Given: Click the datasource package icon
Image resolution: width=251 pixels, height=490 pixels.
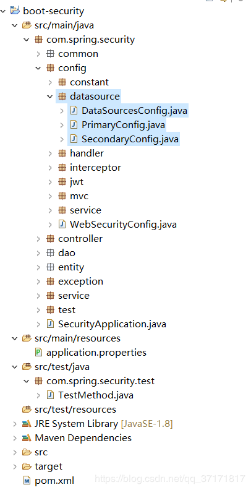Looking at the screenshot, I should pyautogui.click(x=62, y=97).
